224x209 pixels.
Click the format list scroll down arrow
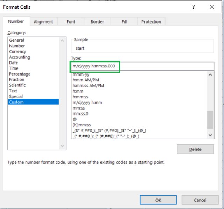(210, 135)
